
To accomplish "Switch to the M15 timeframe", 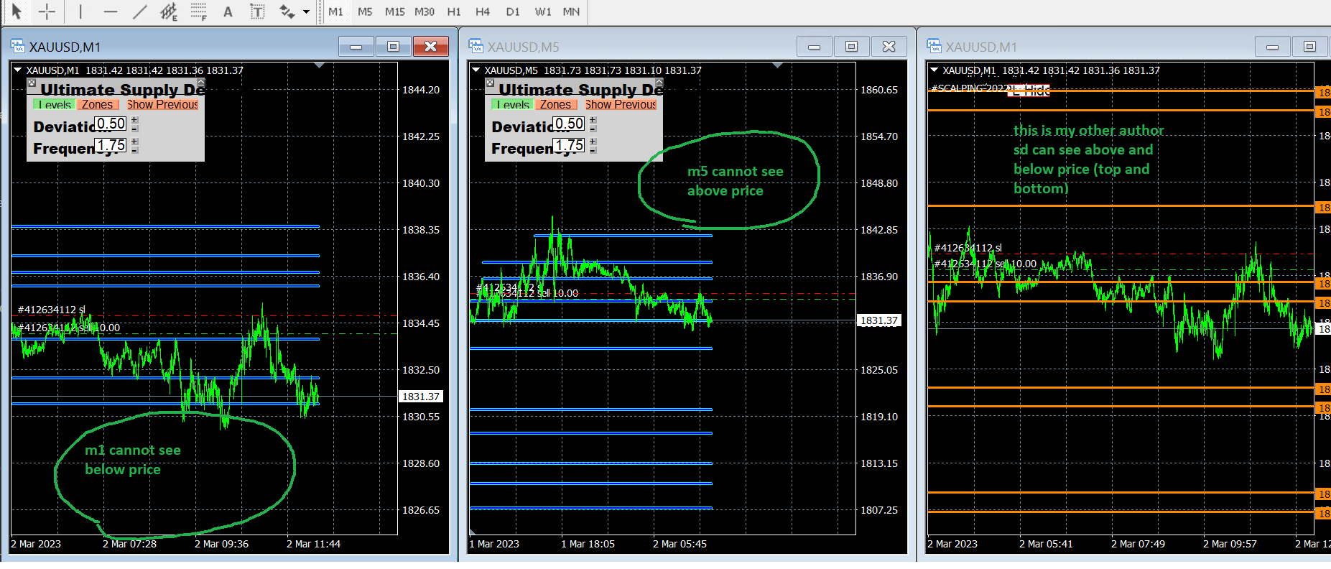I will tap(395, 11).
